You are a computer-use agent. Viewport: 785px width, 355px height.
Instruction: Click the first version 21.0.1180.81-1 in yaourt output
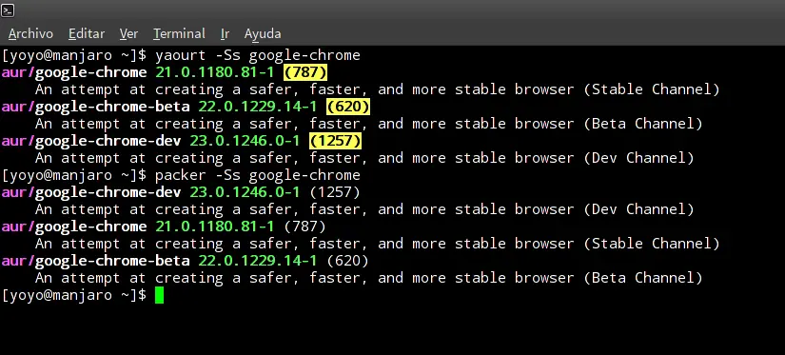[x=215, y=72]
